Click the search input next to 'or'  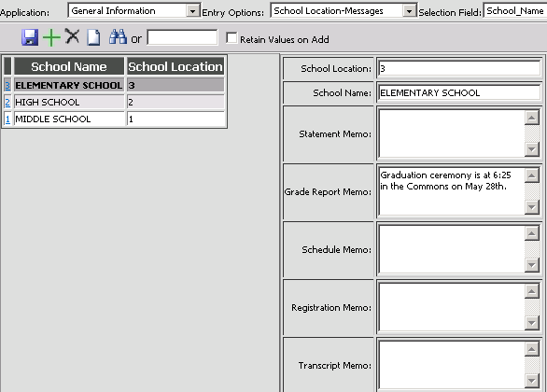(182, 37)
